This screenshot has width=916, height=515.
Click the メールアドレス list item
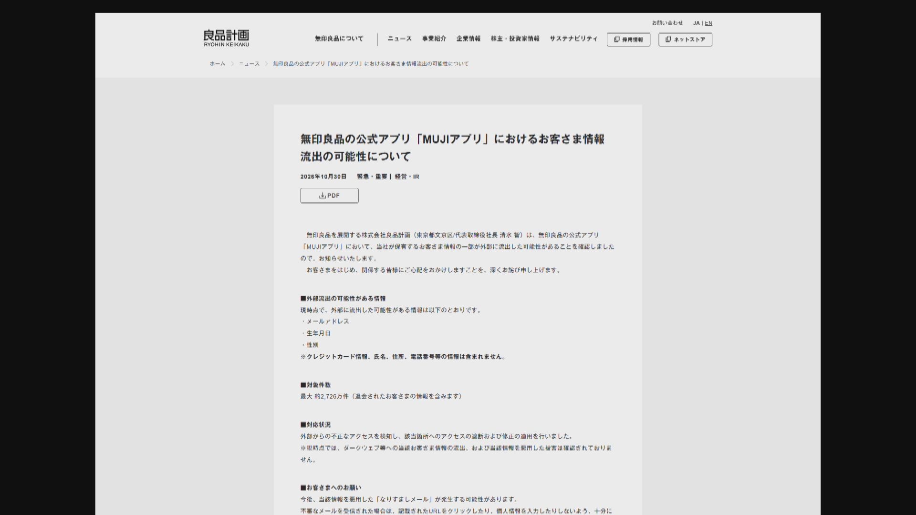click(x=325, y=321)
